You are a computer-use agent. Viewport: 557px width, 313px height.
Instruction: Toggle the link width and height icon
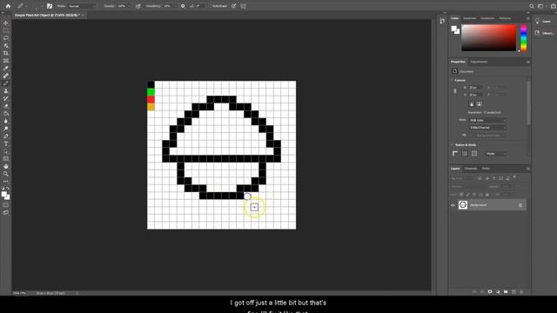click(455, 91)
